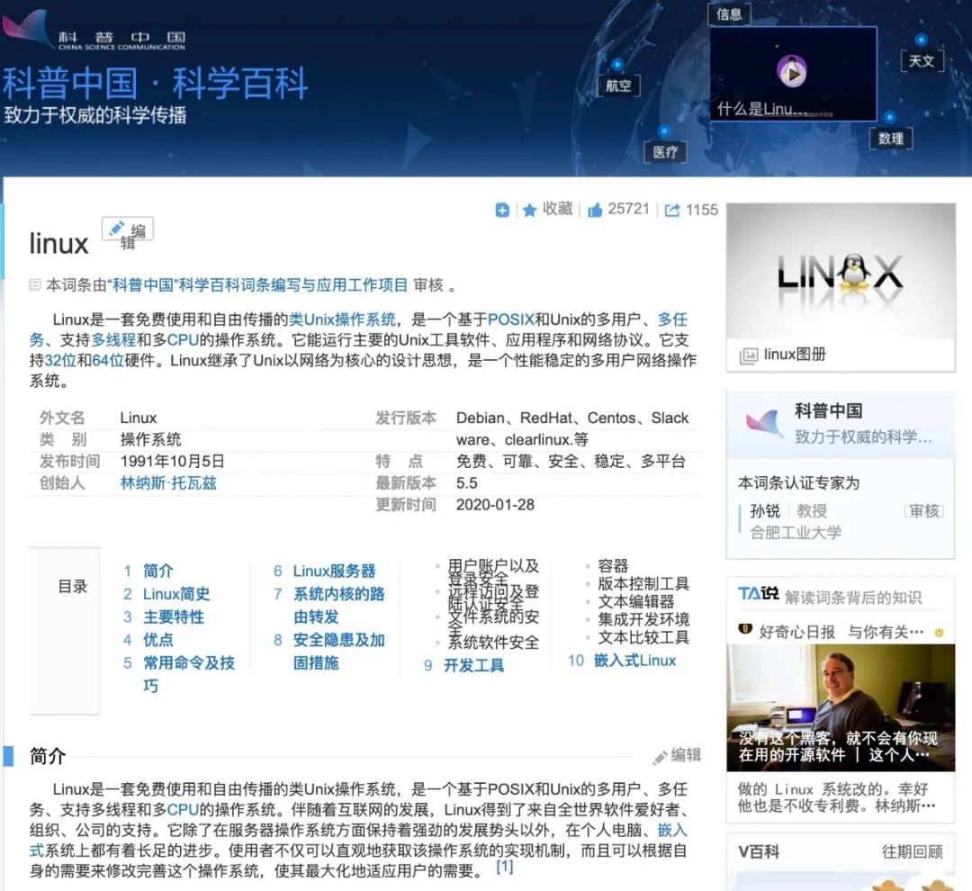Click the share icon beside 1155
The image size is (972, 891).
click(672, 211)
